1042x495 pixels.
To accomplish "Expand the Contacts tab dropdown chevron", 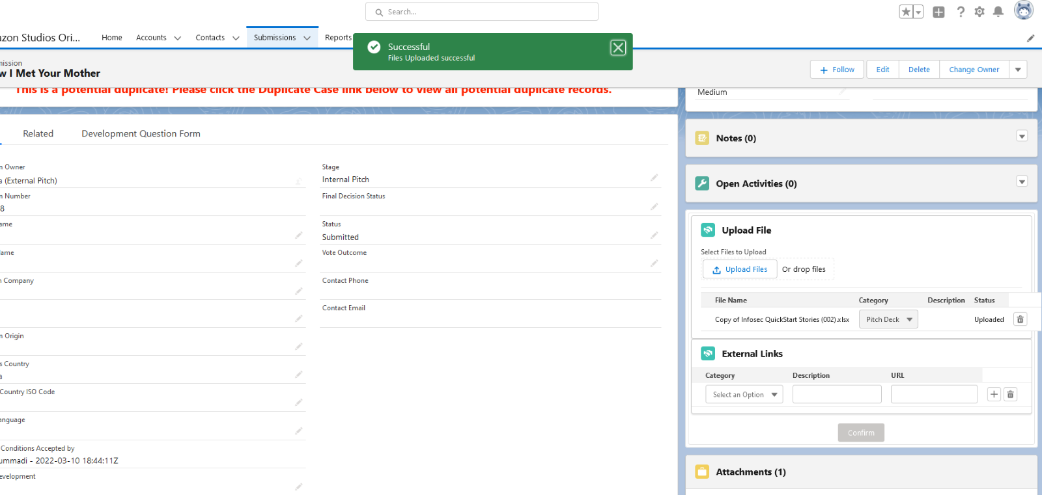I will (x=236, y=38).
